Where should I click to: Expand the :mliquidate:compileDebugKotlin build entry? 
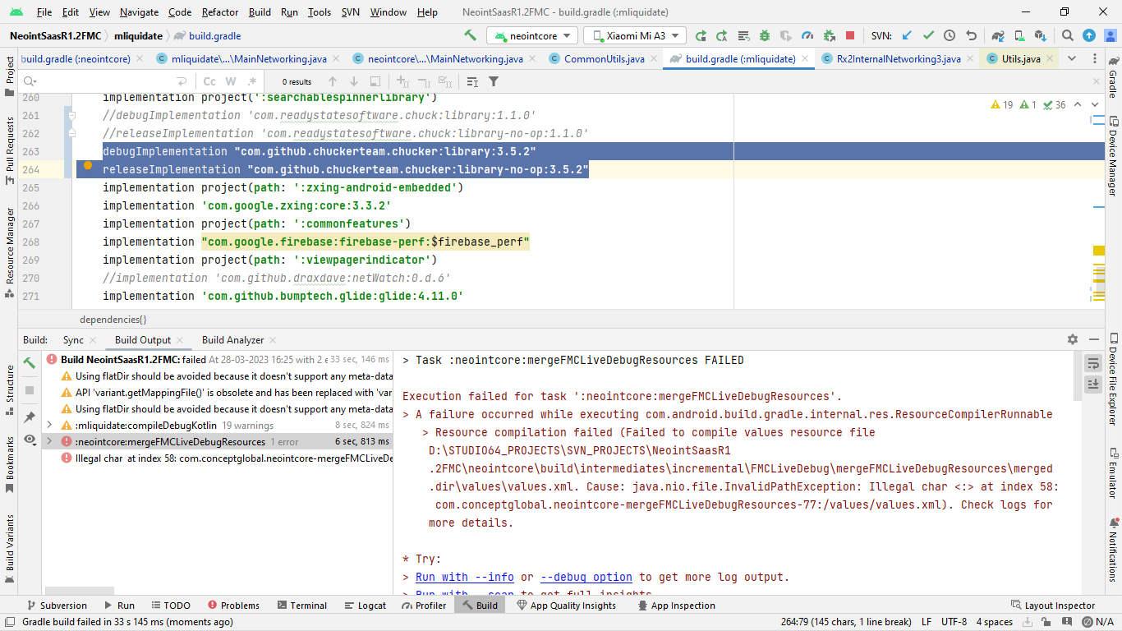49,426
